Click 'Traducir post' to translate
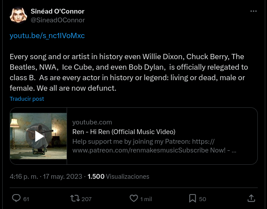The width and height of the screenshot is (267, 209). (27, 99)
